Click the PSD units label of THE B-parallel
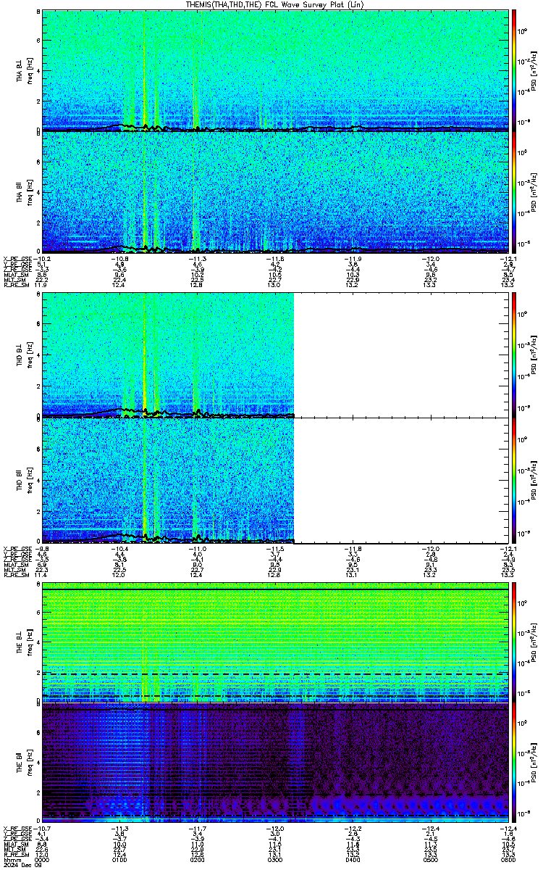Image resolution: width=543 pixels, height=870 pixels. 534,762
